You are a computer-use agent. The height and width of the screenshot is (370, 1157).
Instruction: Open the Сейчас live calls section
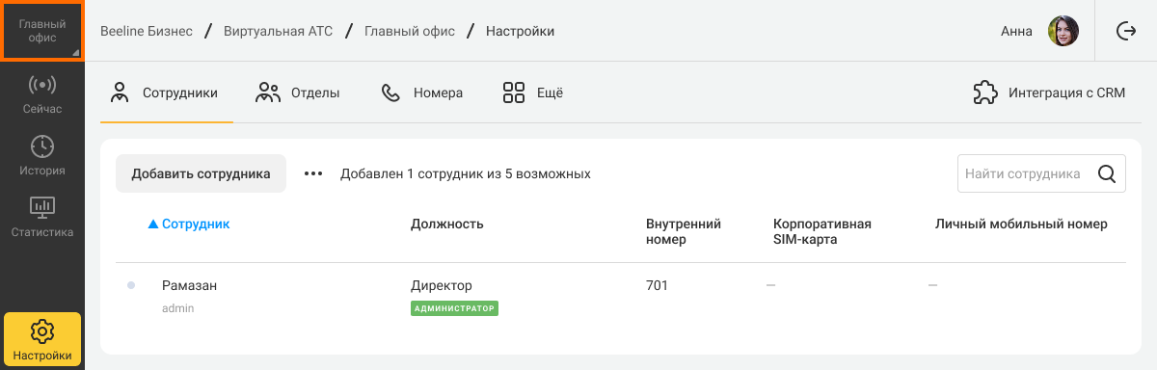[42, 94]
